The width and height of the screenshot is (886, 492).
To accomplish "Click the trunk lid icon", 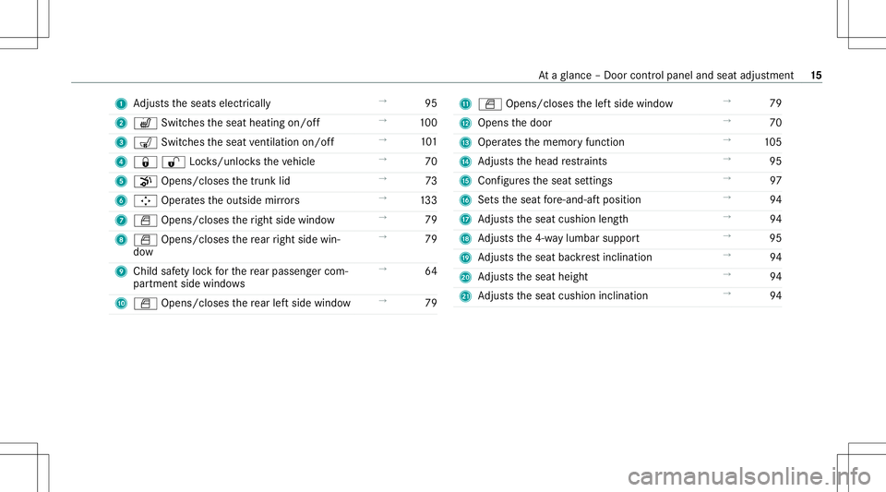I will pos(145,181).
